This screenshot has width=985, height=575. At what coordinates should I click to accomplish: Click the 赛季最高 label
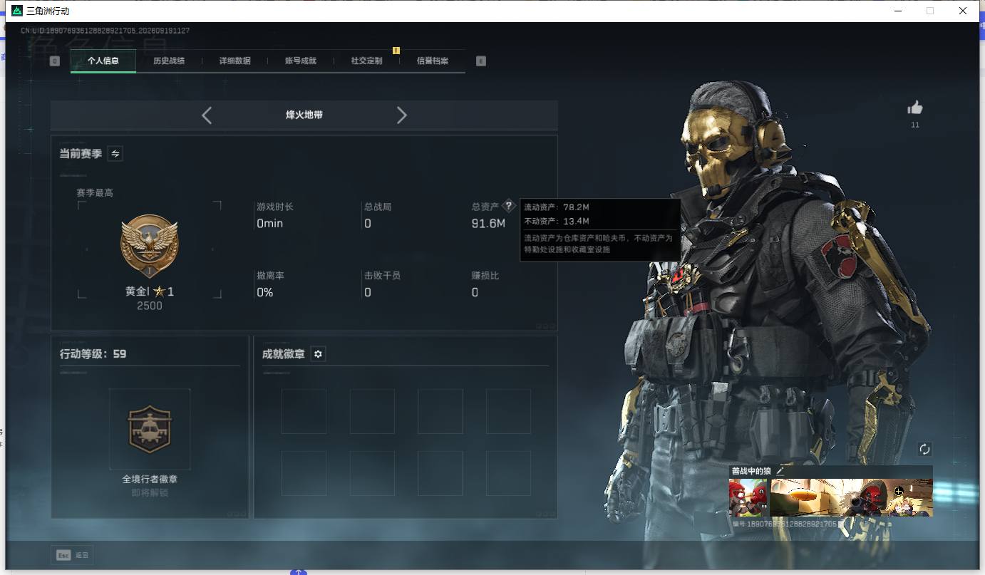tap(95, 193)
